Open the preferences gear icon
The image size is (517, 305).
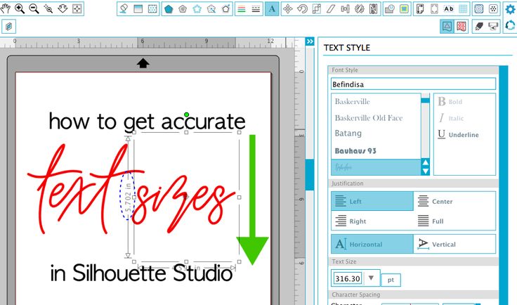point(511,9)
